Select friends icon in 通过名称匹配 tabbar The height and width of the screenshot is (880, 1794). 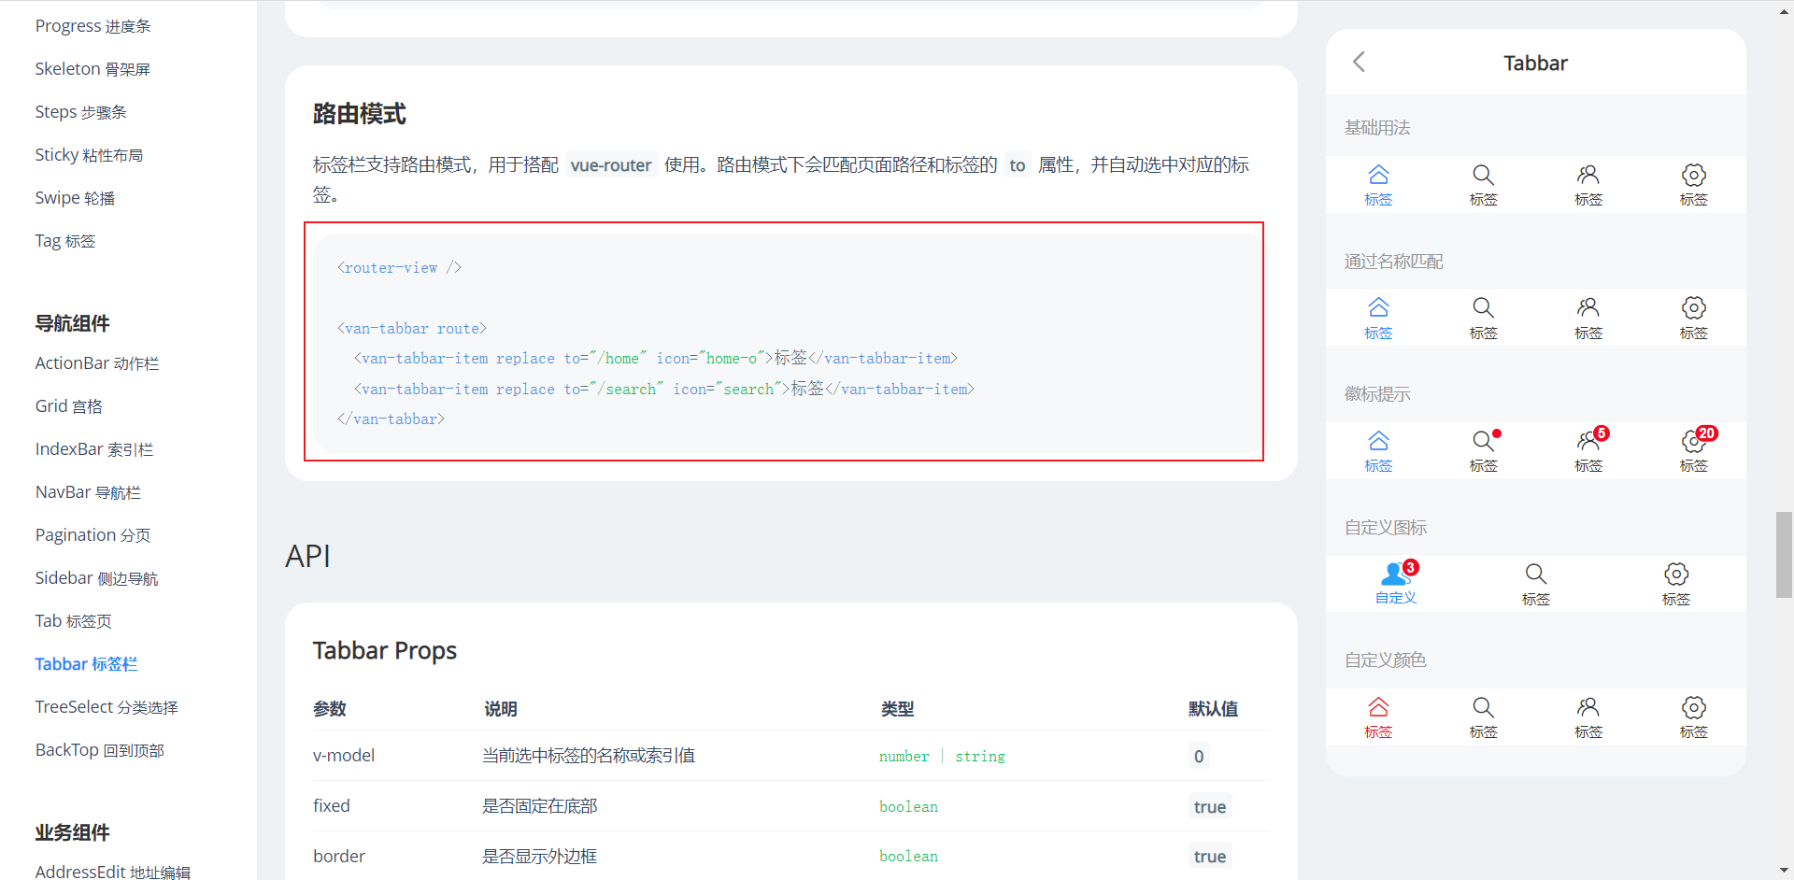click(1588, 307)
